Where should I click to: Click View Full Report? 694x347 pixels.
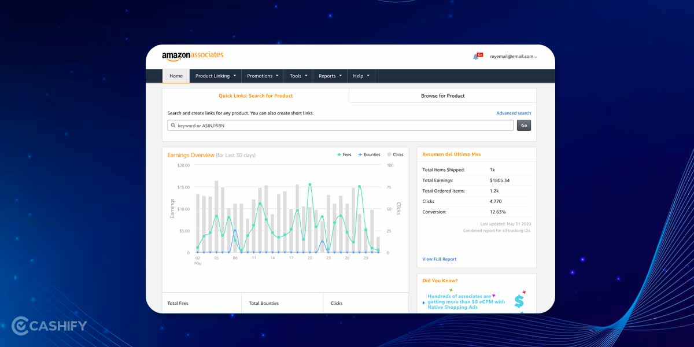click(x=438, y=259)
